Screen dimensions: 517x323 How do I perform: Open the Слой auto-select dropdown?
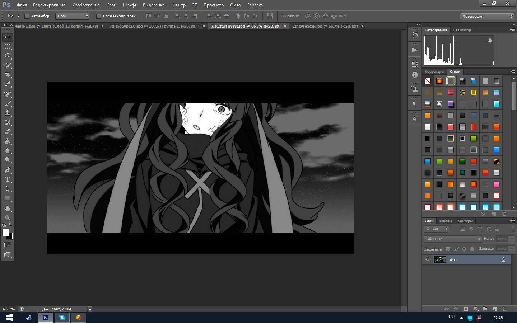click(73, 16)
